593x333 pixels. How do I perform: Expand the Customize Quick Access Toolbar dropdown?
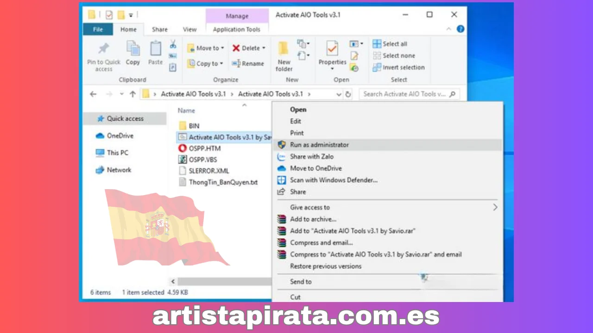[x=131, y=15]
